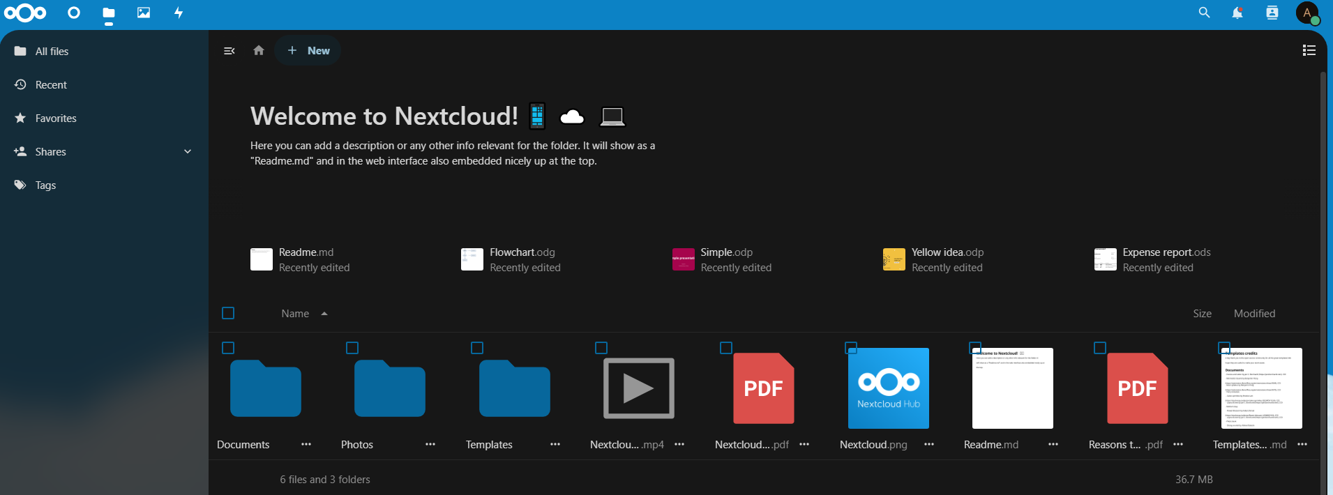Open the Templates credits md thumbnail
Image resolution: width=1333 pixels, height=495 pixels.
tap(1262, 388)
